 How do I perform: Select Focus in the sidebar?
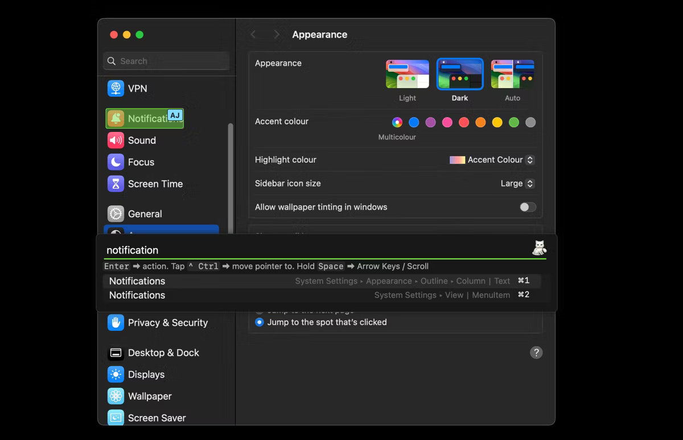coord(142,162)
